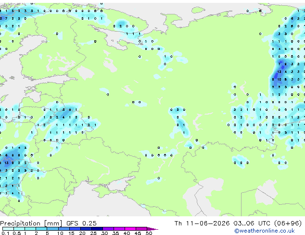
Task: Click legend tick label '30'
Action: [104, 233]
